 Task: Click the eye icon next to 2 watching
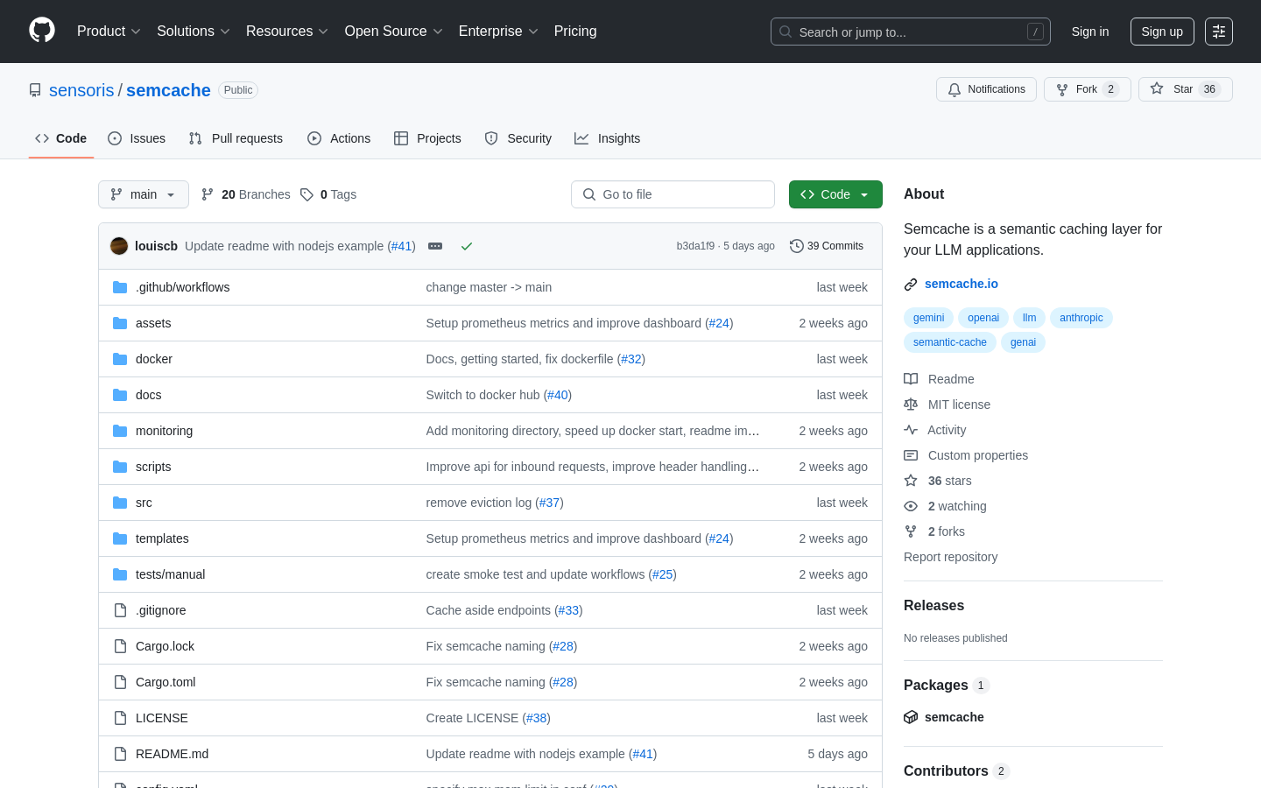pos(911,506)
